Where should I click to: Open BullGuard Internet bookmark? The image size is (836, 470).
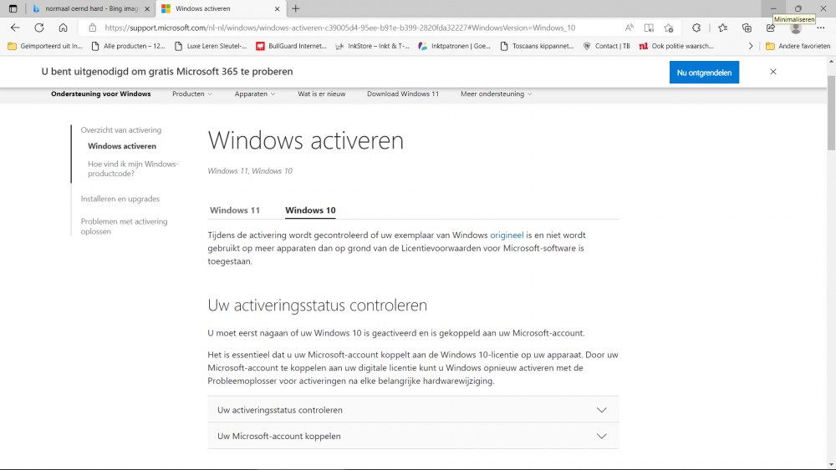(291, 46)
